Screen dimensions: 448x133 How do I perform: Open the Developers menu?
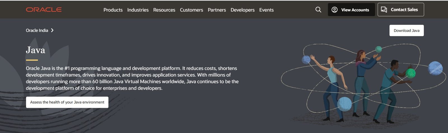pyautogui.click(x=242, y=10)
